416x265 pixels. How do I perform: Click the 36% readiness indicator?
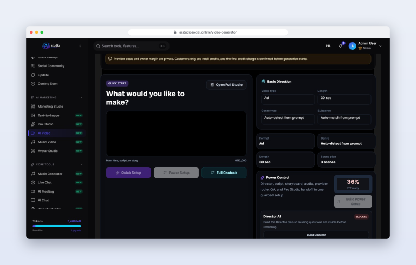(353, 184)
